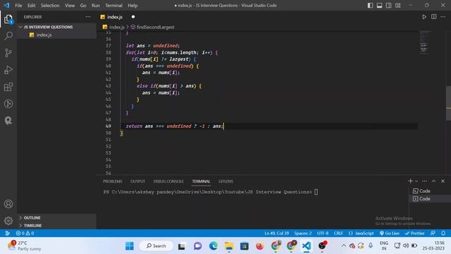Image resolution: width=451 pixels, height=254 pixels.
Task: Select the first Code terminal entry
Action: (x=430, y=191)
